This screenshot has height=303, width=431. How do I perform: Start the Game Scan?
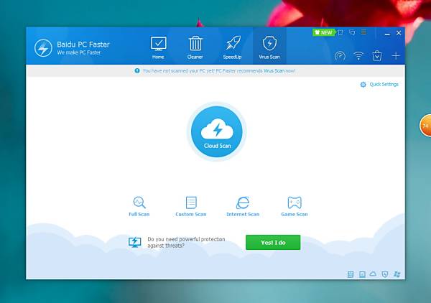(295, 206)
